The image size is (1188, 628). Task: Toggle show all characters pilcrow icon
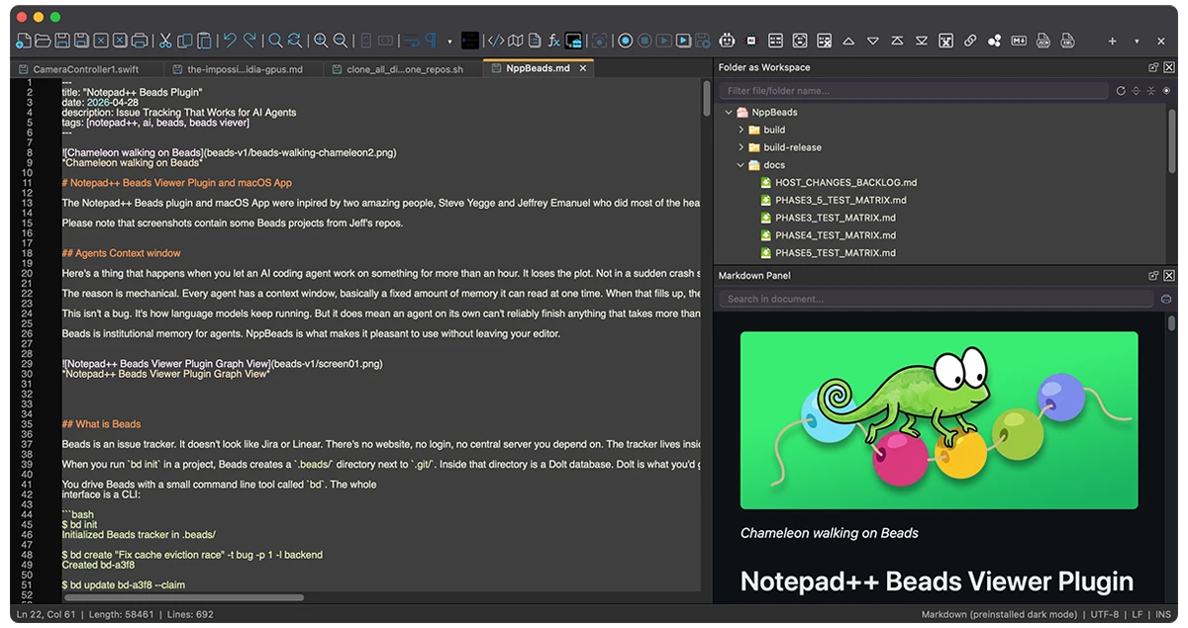pos(431,41)
